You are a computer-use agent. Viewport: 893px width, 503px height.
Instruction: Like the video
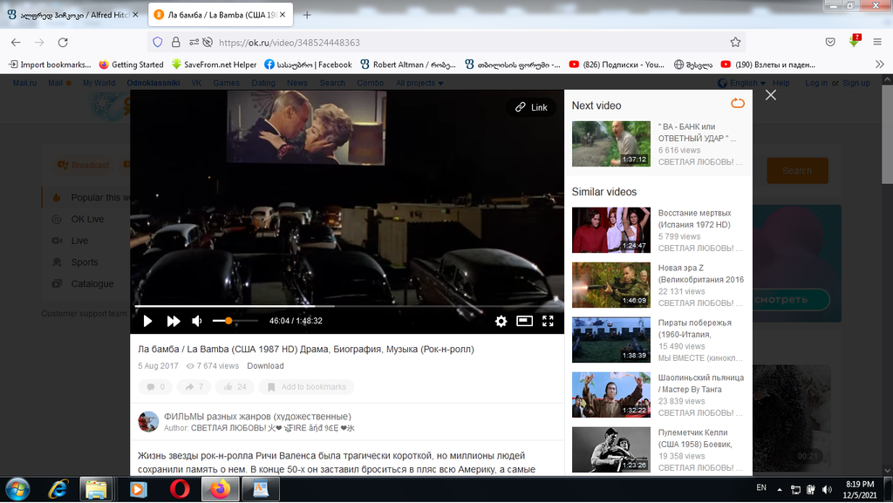tap(235, 387)
